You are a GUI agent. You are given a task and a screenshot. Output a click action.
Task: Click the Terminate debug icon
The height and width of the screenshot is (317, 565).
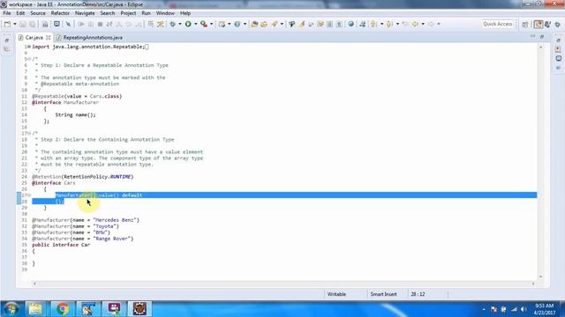(x=100, y=24)
